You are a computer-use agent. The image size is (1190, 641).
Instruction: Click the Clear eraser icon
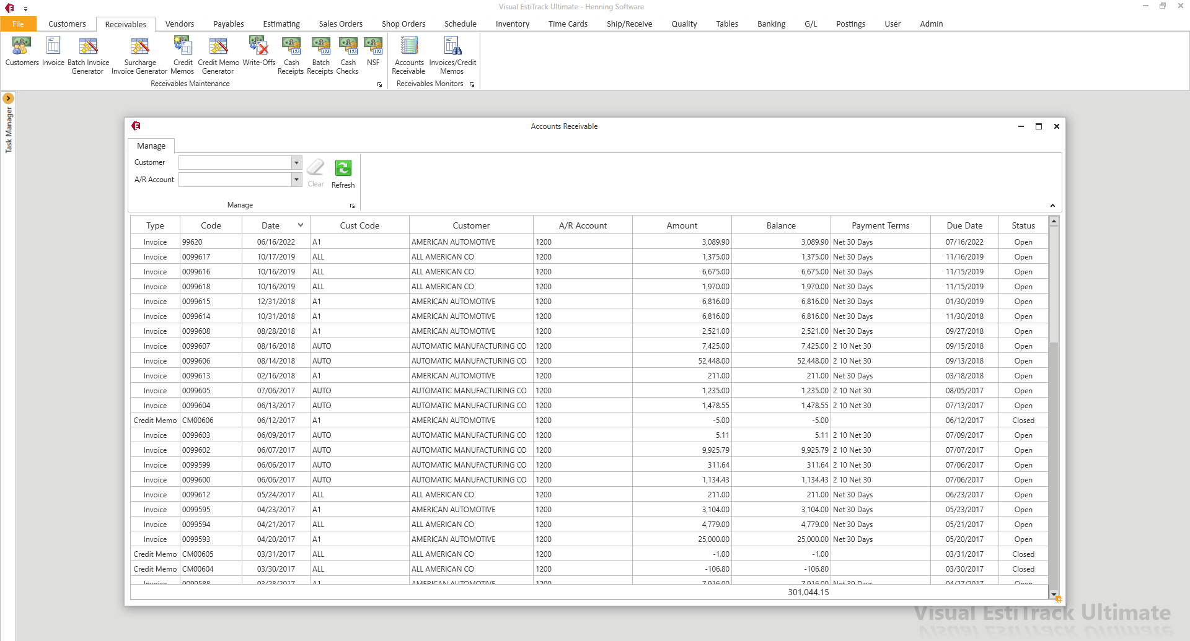[315, 172]
